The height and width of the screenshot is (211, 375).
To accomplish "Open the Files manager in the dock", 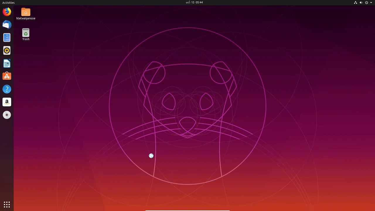I will (x=7, y=38).
